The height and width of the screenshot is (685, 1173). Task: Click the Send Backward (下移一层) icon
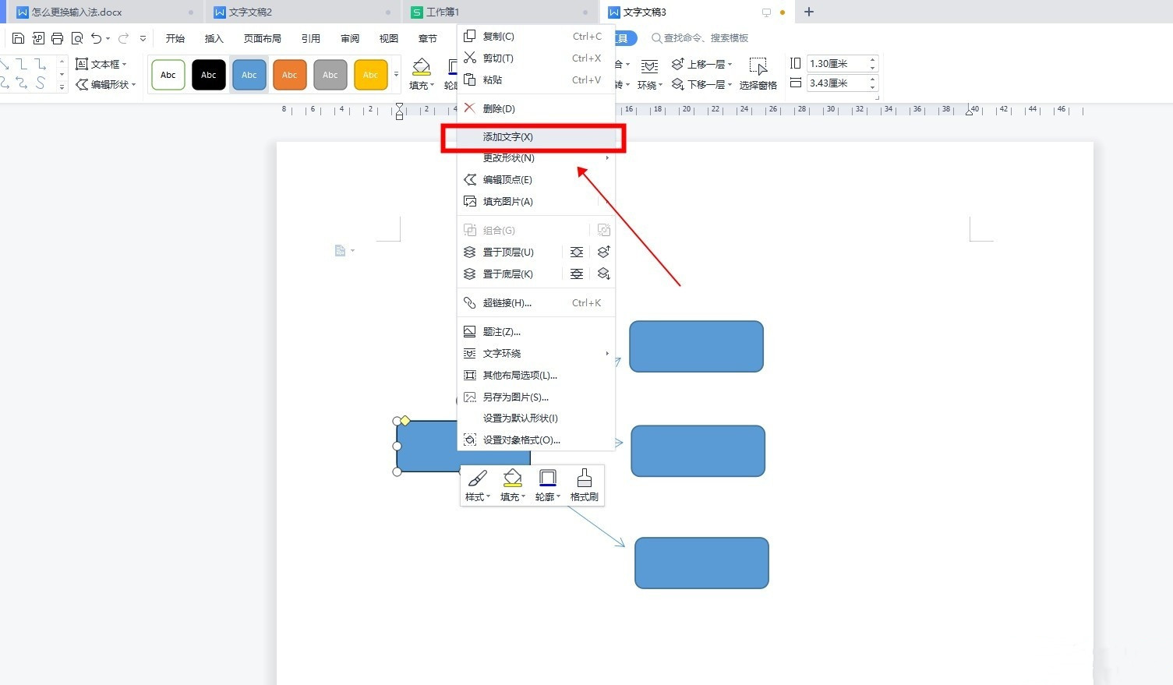pyautogui.click(x=676, y=84)
